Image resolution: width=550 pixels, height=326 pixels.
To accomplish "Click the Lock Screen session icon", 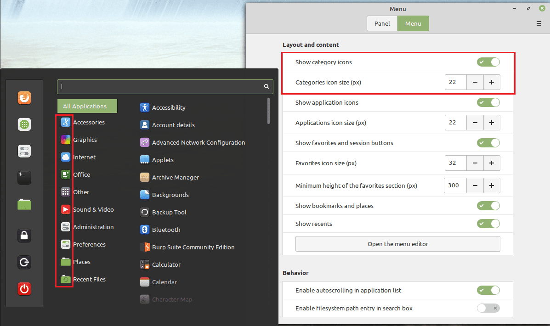I will pos(24,235).
